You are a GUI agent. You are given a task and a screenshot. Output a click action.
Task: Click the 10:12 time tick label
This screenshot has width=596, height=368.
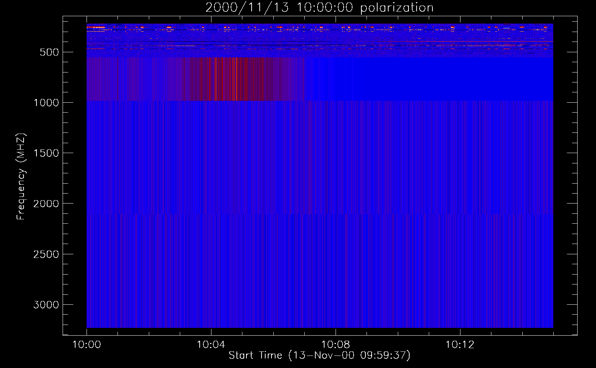click(x=460, y=345)
